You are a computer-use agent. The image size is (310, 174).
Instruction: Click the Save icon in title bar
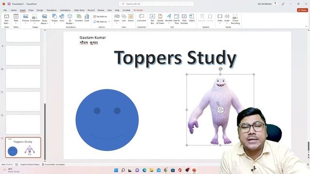(9, 4)
